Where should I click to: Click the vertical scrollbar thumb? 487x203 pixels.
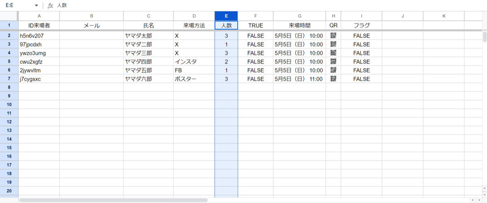tap(484, 36)
